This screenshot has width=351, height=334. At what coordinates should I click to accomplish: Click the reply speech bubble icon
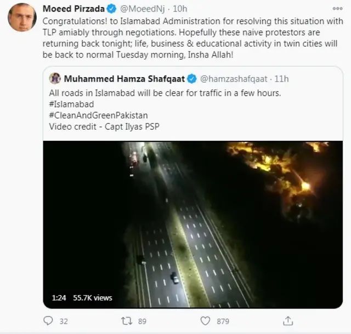point(48,320)
